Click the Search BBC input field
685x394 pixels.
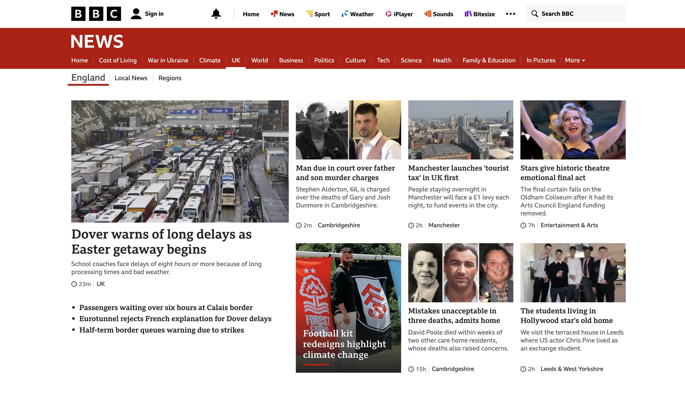576,14
